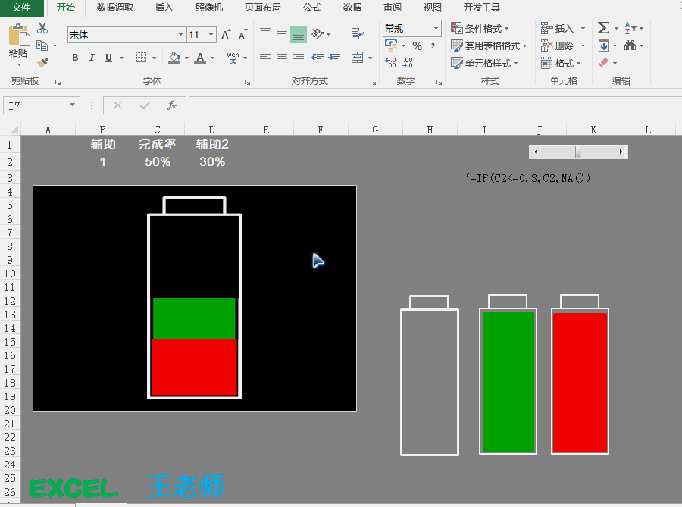Activate the Format Painter brush
The width and height of the screenshot is (682, 507).
tap(42, 63)
